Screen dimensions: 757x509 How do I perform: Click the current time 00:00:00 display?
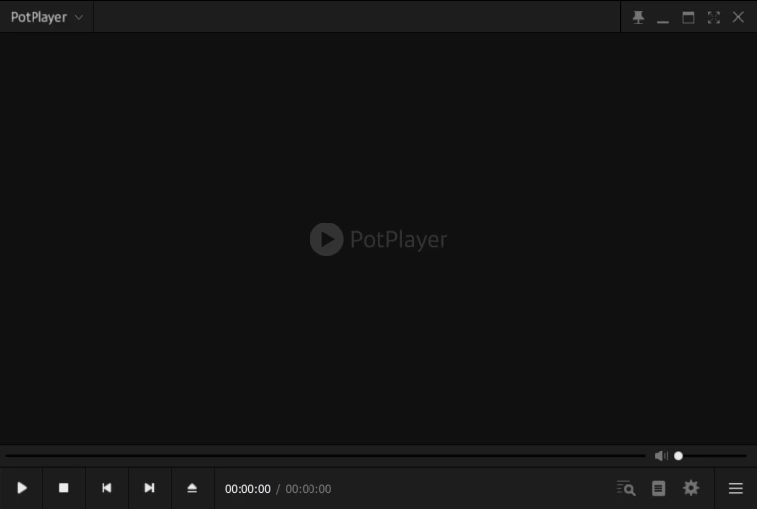(x=247, y=489)
